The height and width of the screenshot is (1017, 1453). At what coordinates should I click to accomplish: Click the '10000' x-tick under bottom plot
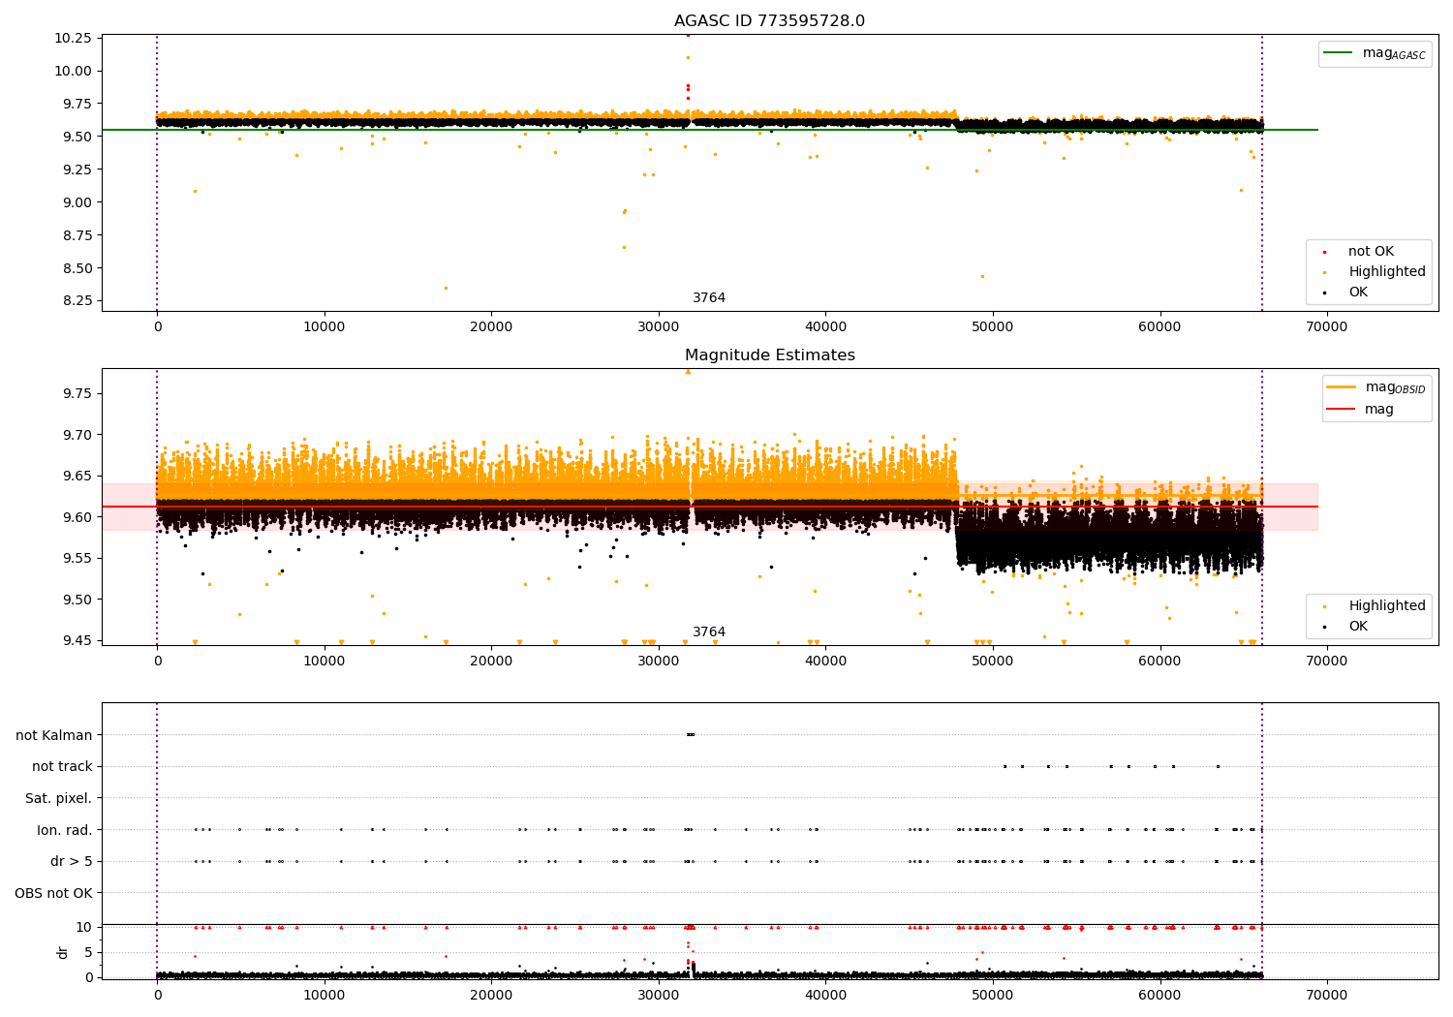[x=325, y=996]
